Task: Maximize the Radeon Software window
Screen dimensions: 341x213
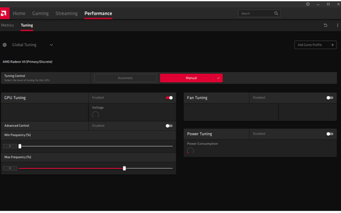Action: click(x=328, y=4)
